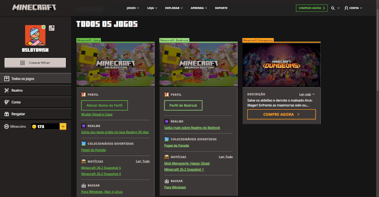379x197 pixels.
Task: Click the Minecraft: Java tab label above the card
Action: (89, 40)
